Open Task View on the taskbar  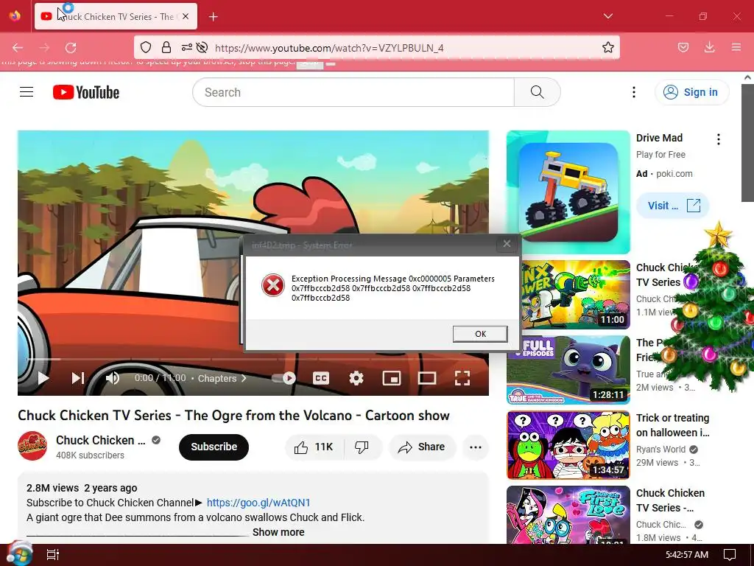pyautogui.click(x=52, y=555)
